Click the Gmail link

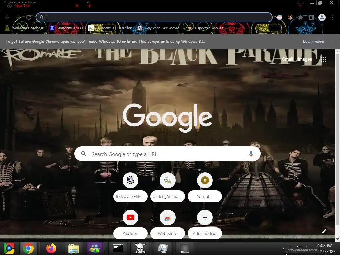(x=287, y=59)
